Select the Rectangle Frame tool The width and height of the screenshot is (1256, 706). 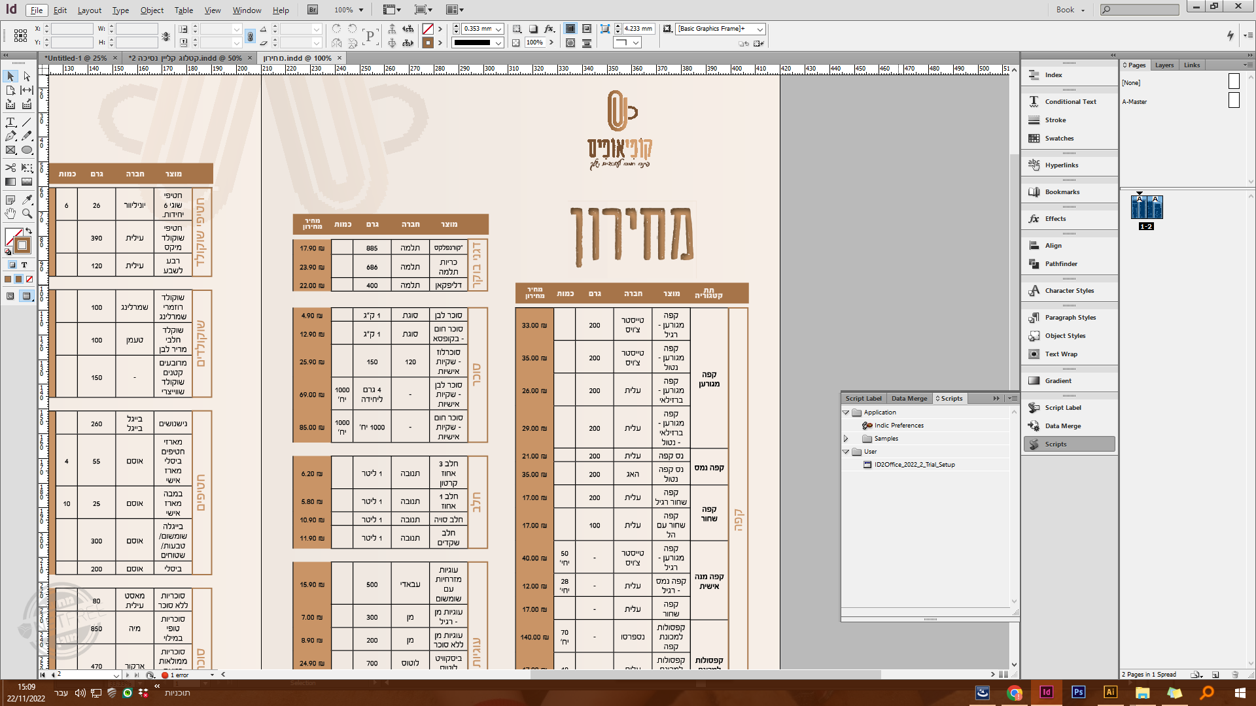[10, 150]
